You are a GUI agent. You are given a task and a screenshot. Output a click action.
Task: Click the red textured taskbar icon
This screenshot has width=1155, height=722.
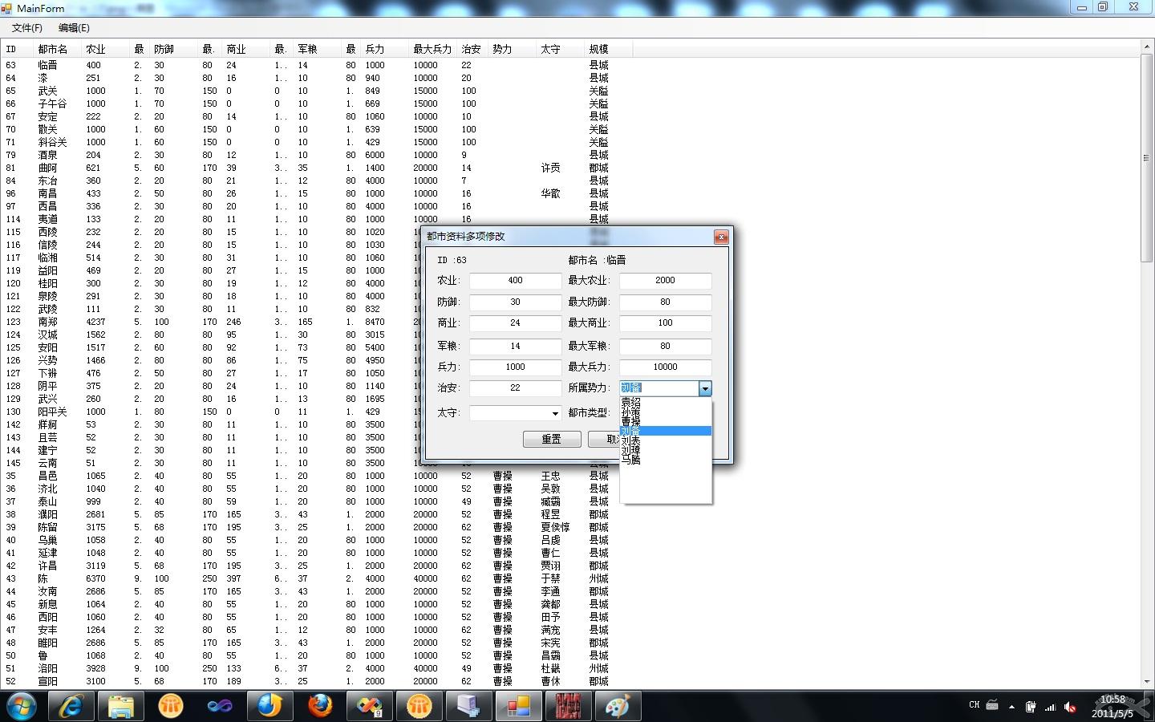567,706
